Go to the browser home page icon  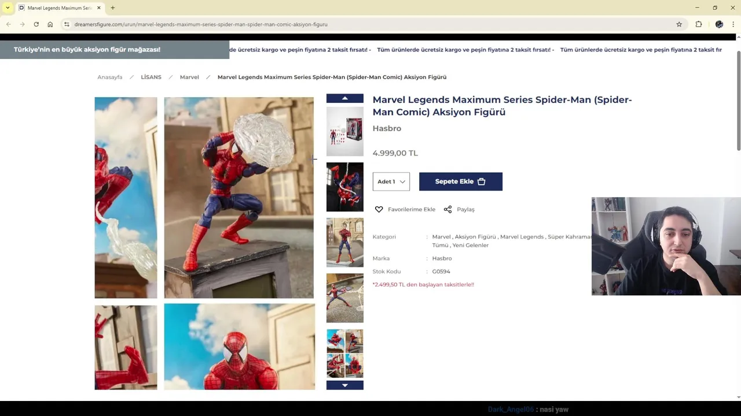click(50, 24)
